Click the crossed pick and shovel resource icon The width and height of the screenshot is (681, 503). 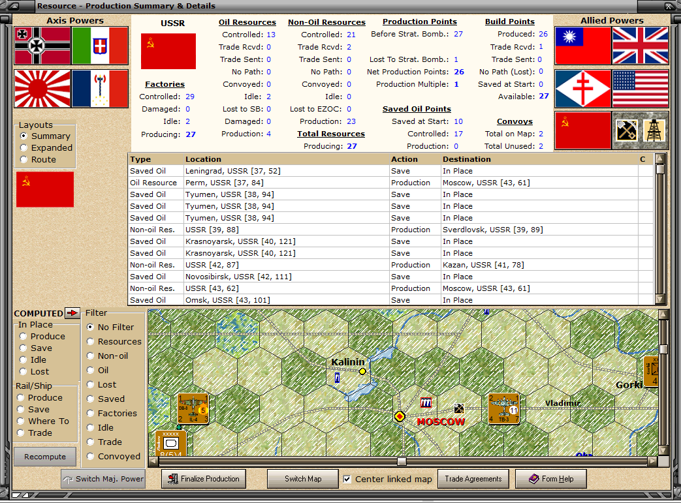tap(627, 130)
